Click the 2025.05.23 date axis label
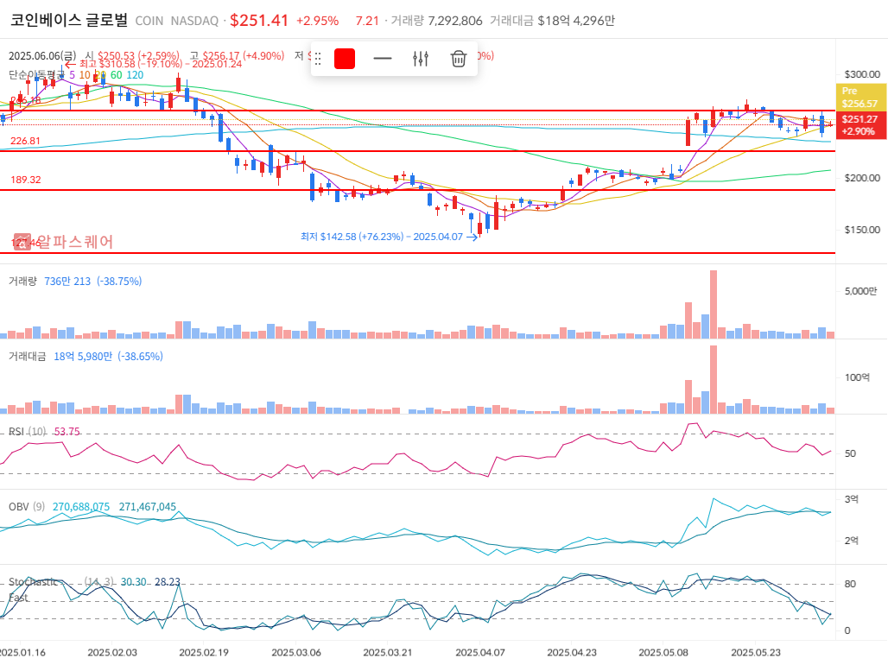The width and height of the screenshot is (888, 665). 756,653
